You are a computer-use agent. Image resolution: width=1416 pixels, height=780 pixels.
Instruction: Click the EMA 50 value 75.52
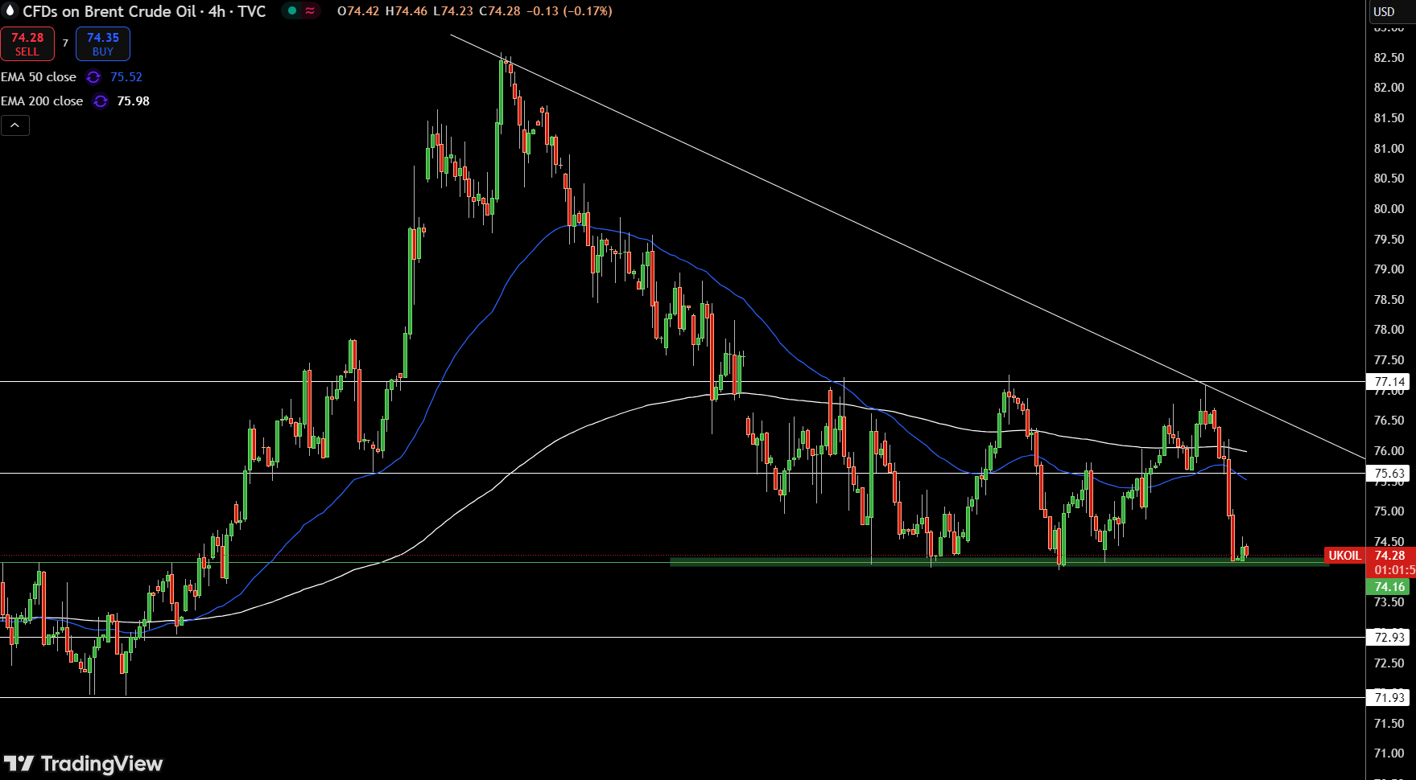coord(126,77)
